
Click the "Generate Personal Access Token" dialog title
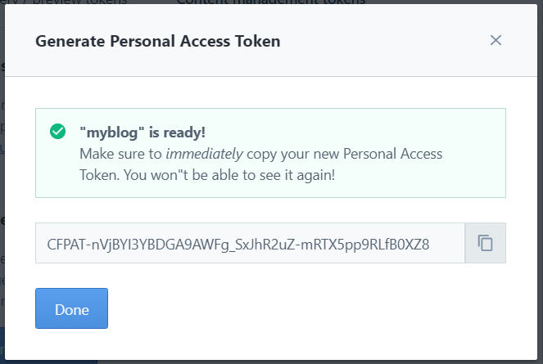[157, 41]
